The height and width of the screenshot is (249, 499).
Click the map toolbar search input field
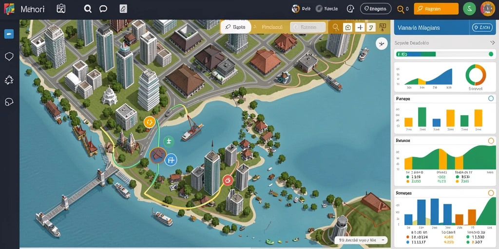click(308, 27)
